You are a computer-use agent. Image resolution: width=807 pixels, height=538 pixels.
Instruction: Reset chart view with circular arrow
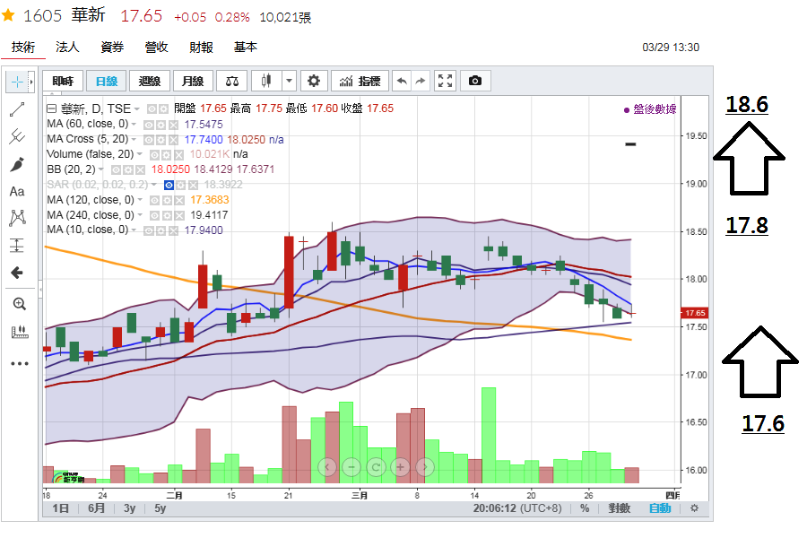(x=376, y=467)
